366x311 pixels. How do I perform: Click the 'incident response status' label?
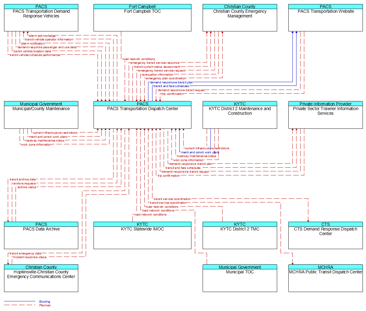[30, 257]
